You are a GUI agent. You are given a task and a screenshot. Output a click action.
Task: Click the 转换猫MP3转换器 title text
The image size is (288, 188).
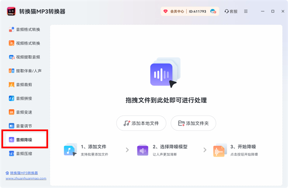(42, 12)
